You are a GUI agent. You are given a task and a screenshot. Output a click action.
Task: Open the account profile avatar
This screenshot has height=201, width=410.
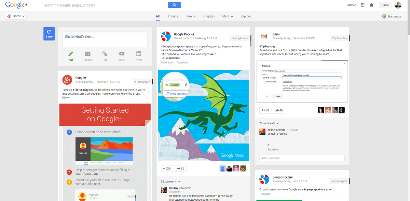[x=398, y=5]
